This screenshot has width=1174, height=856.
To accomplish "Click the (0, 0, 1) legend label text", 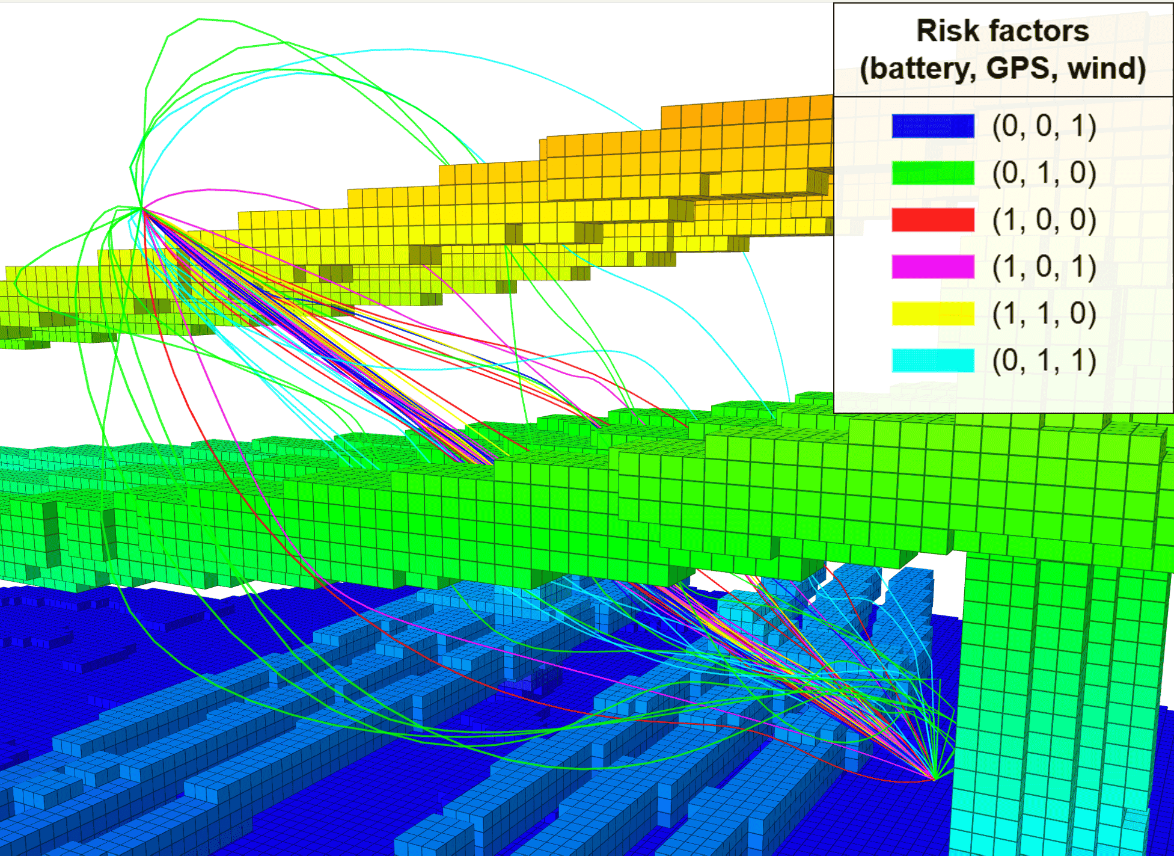I will click(x=1044, y=126).
